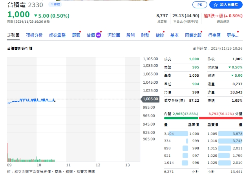The width and height of the screenshot is (245, 178).
Task: Open the 同業比較 tab
Action: click(193, 35)
